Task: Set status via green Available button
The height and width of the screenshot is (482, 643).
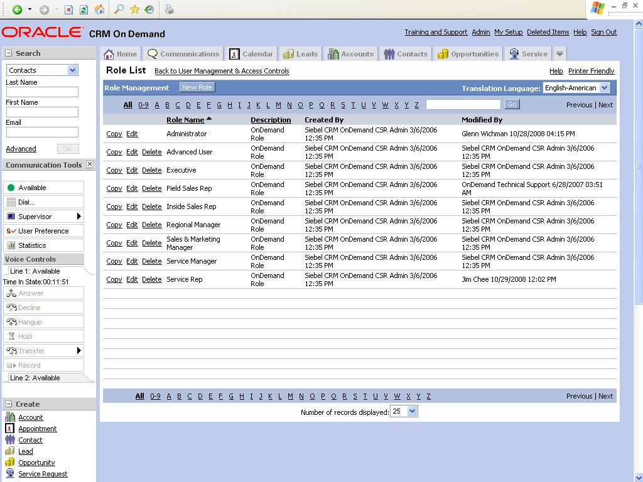Action: point(43,188)
